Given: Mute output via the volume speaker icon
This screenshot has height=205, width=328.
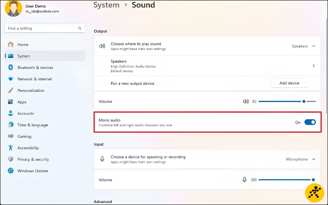Looking at the screenshot, I should [246, 101].
